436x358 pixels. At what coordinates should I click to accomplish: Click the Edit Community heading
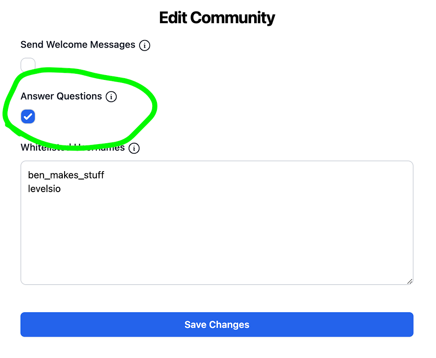tap(217, 18)
